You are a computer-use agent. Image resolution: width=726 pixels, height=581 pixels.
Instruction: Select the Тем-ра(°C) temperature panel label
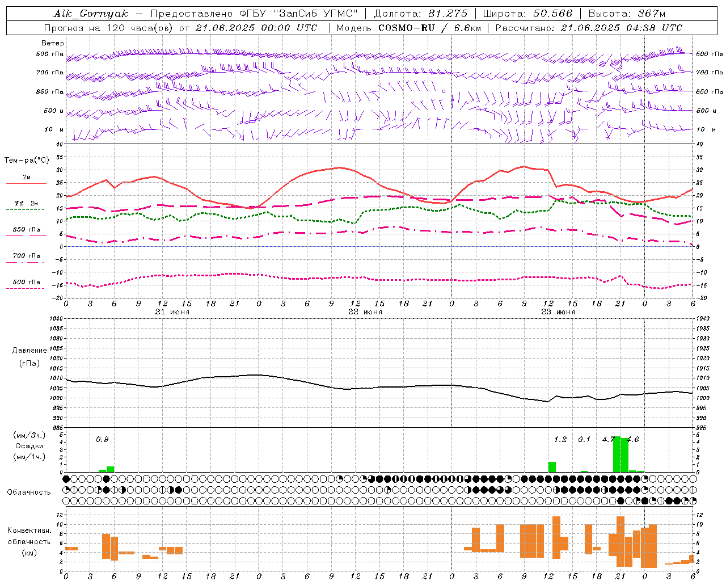tap(27, 161)
